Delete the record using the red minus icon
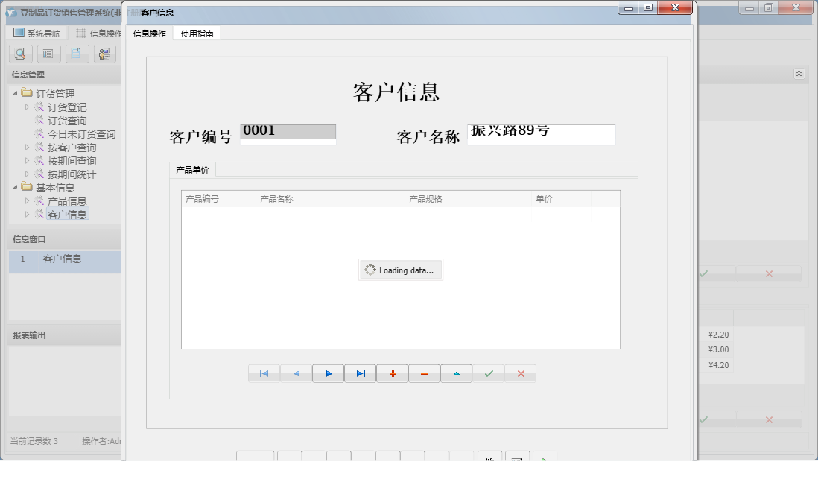This screenshot has width=818, height=488. click(424, 373)
